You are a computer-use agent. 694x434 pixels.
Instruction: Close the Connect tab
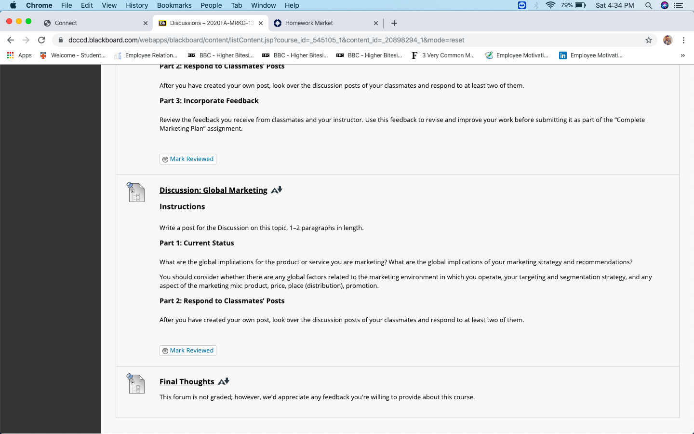[146, 23]
